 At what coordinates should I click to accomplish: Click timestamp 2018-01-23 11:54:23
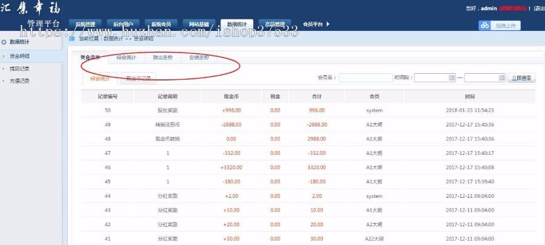coord(469,110)
